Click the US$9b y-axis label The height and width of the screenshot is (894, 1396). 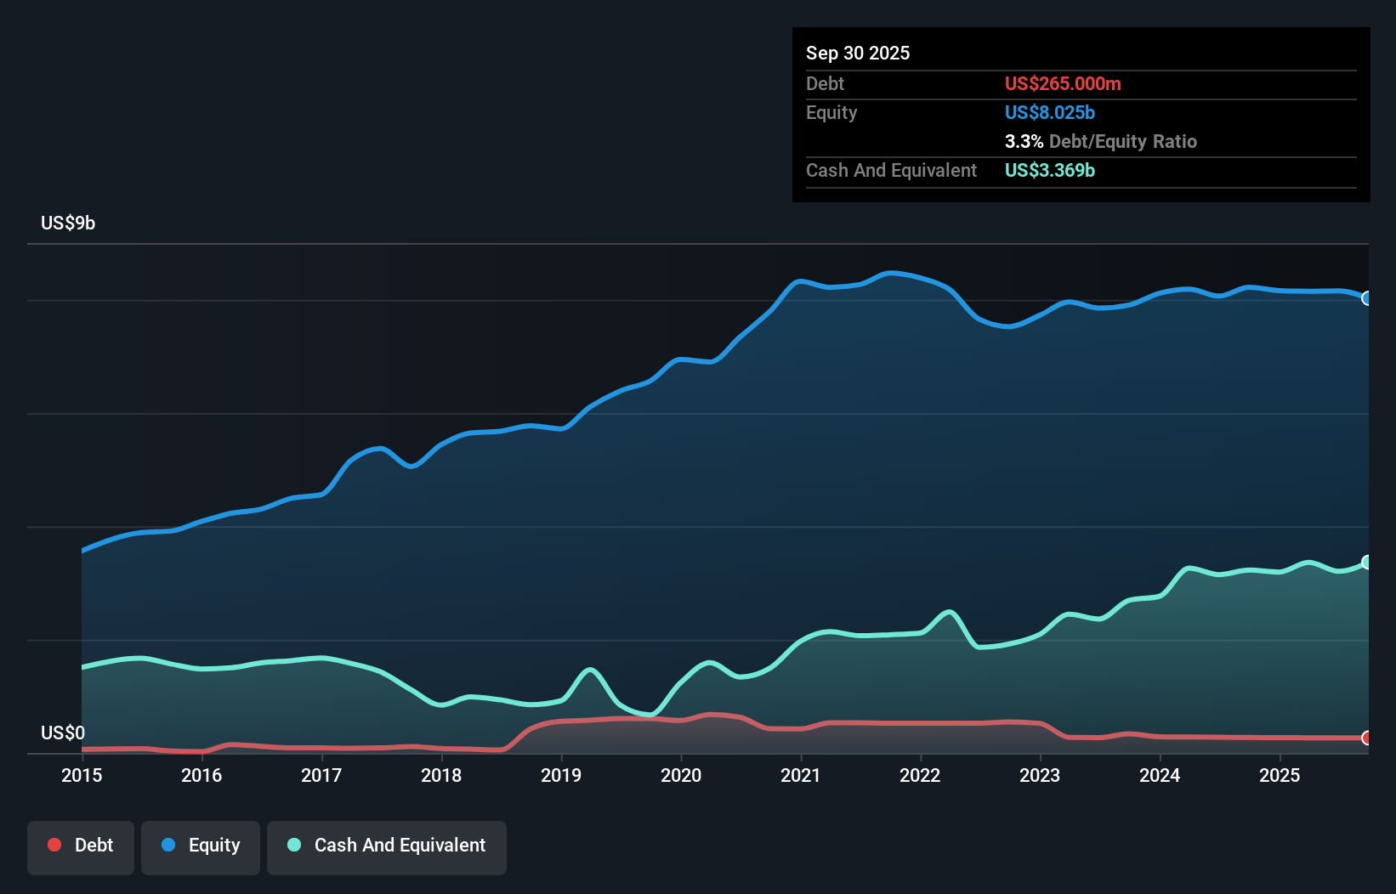point(68,223)
